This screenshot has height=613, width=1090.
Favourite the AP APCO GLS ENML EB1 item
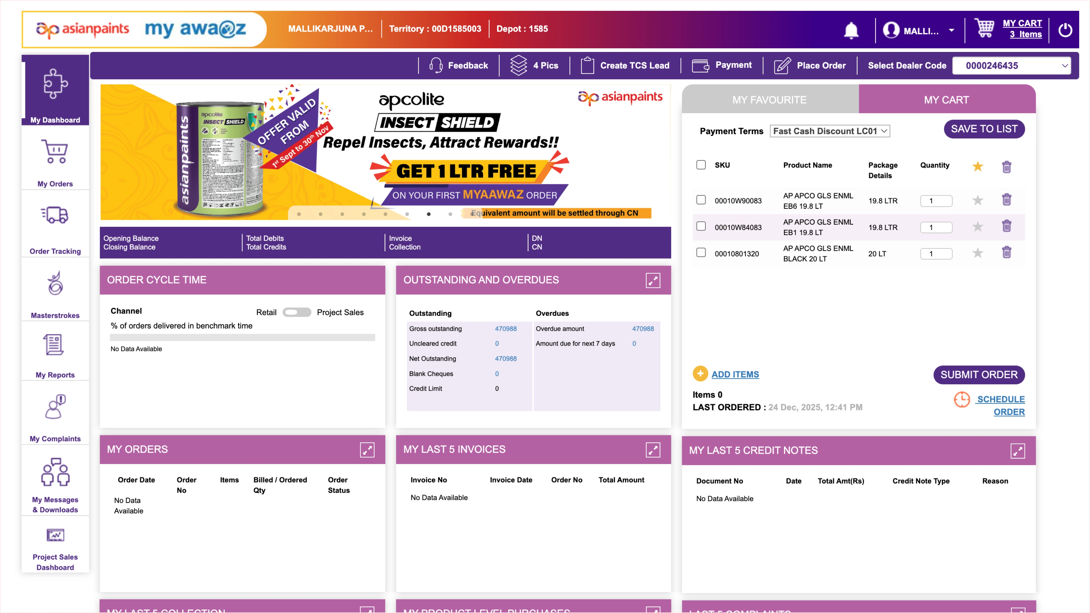977,227
